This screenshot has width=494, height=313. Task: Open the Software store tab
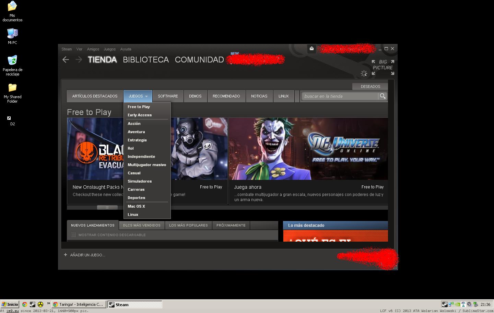pos(168,96)
